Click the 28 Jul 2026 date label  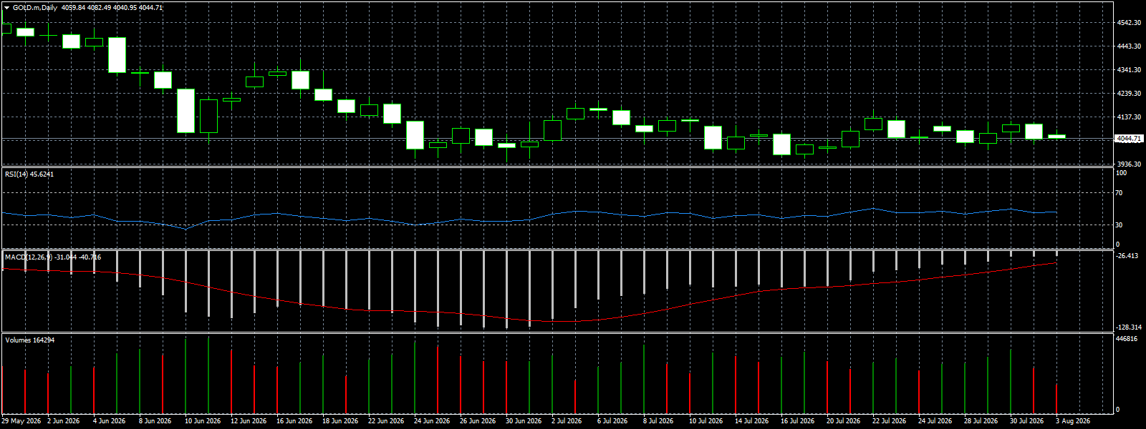click(x=981, y=421)
